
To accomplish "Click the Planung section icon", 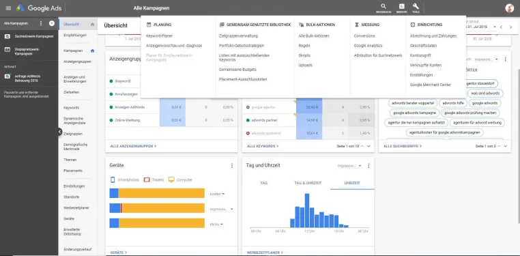I will pyautogui.click(x=149, y=25).
